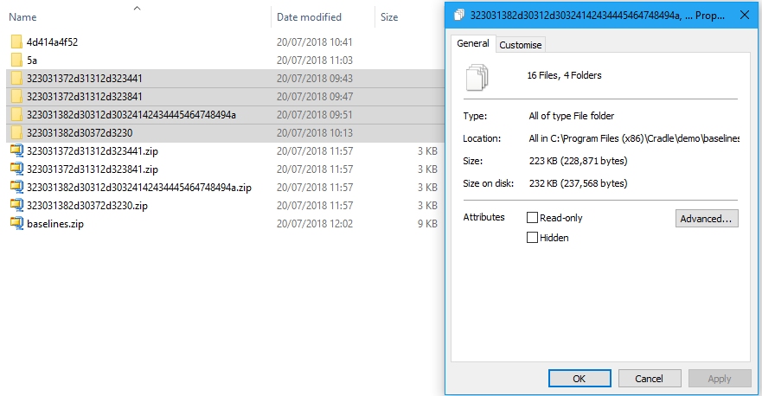The width and height of the screenshot is (762, 396).
Task: Select file name 323031372d31312d323441.zip
Action: point(93,151)
